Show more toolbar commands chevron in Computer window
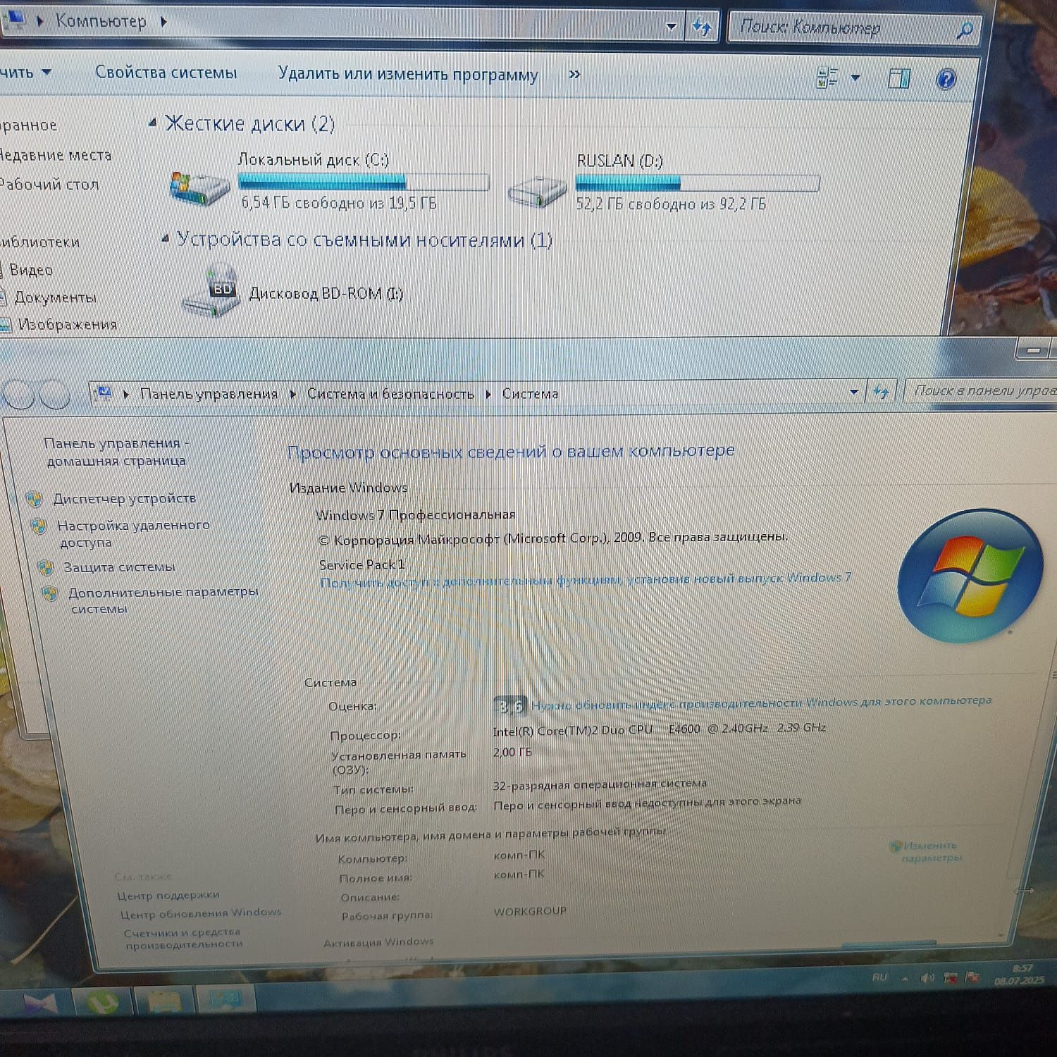Viewport: 1057px width, 1057px height. pos(574,74)
